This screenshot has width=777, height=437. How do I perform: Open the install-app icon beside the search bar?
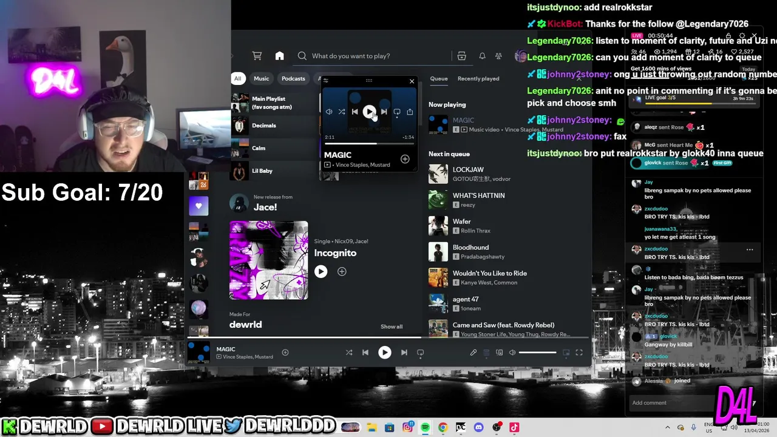[461, 56]
